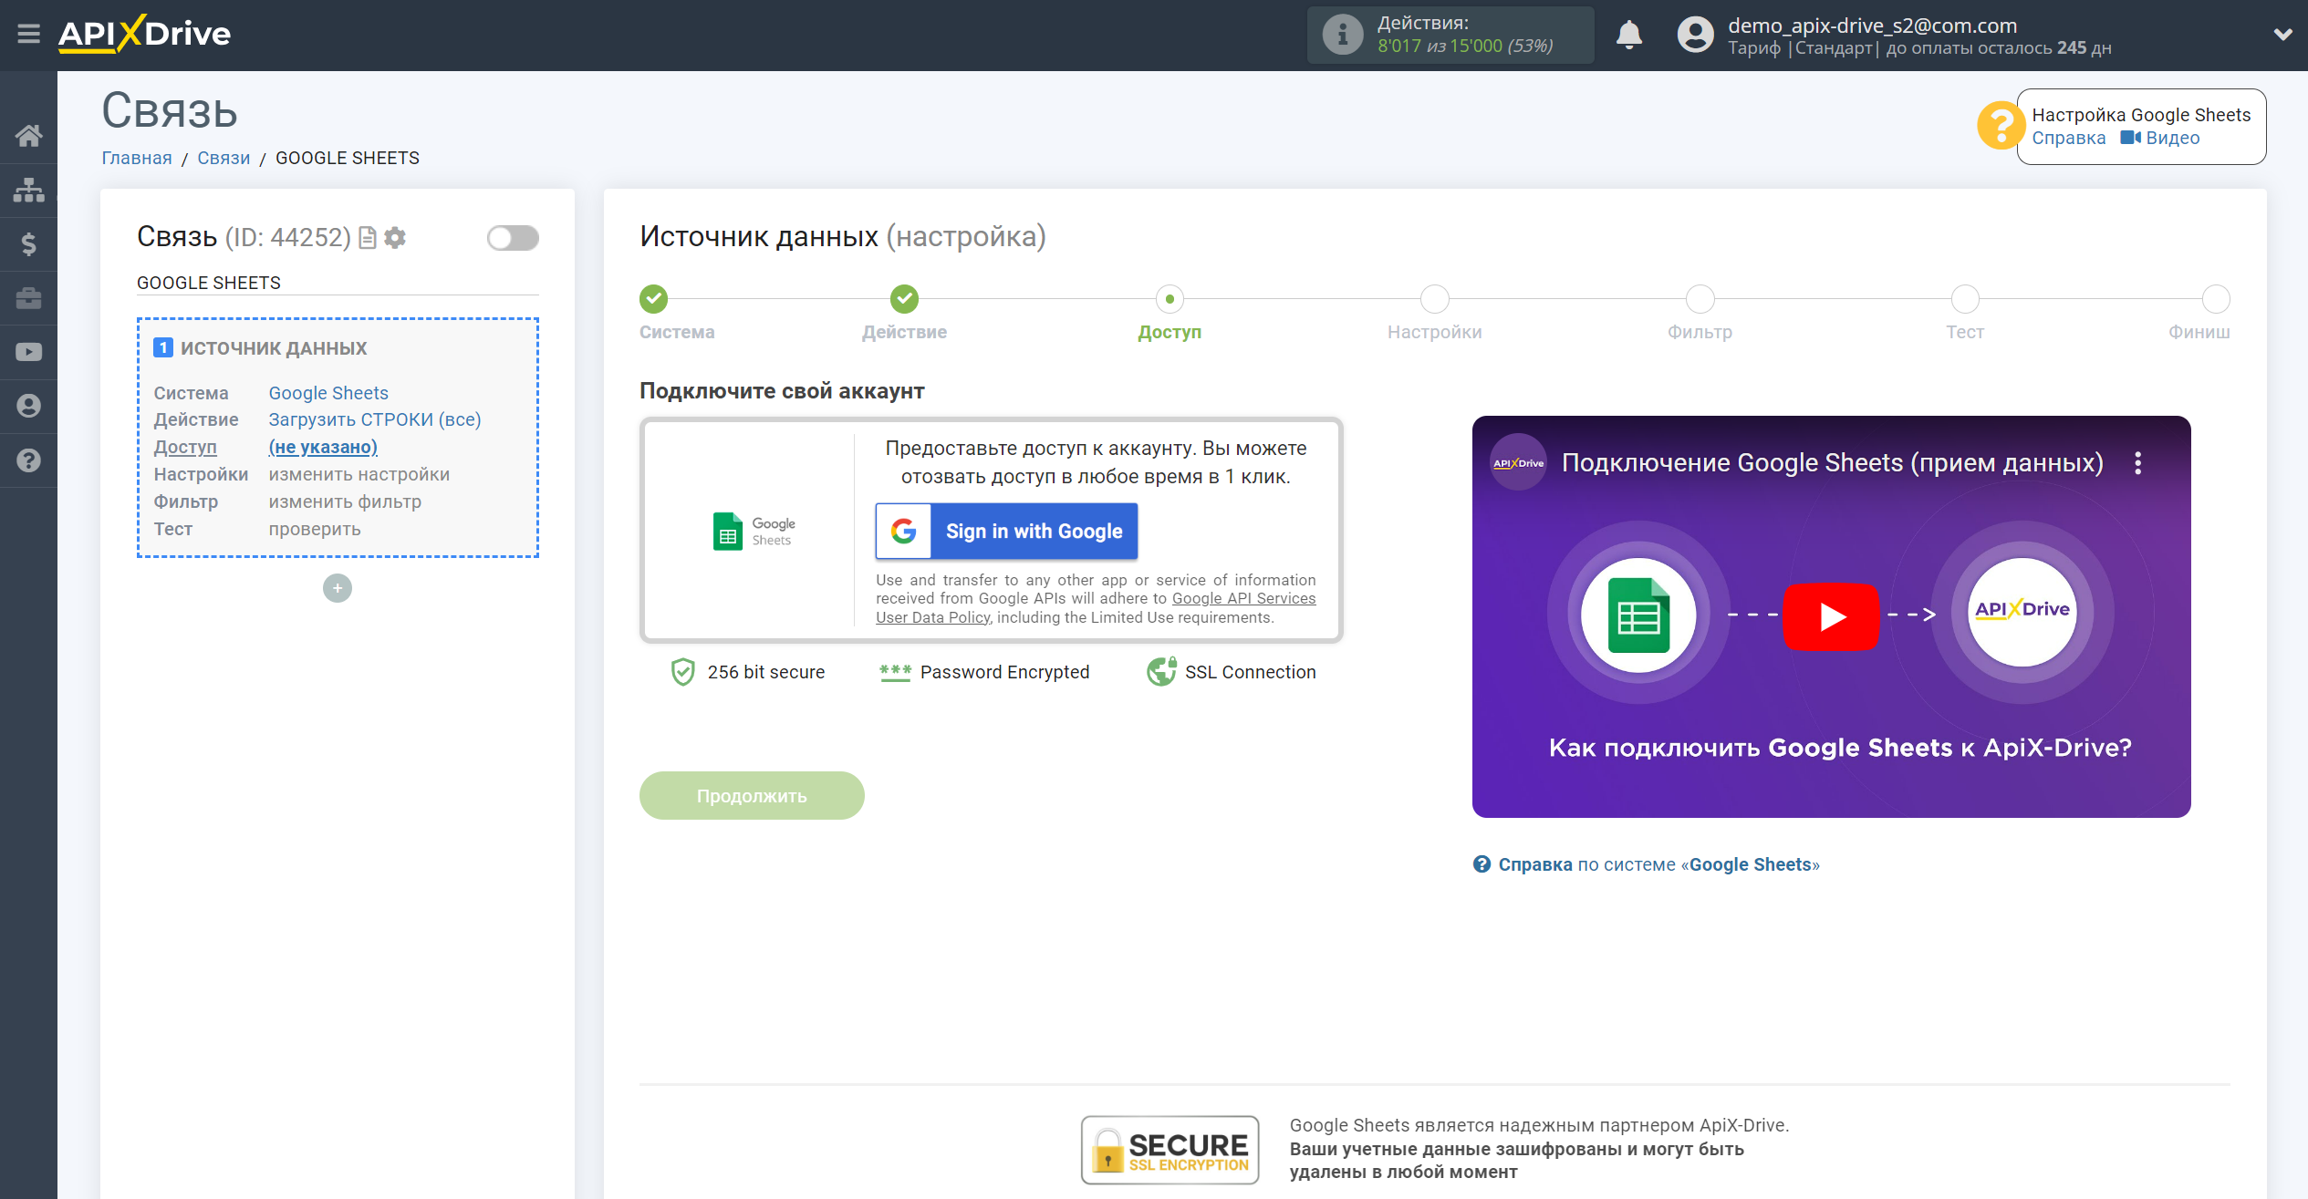Click the copy document icon next to connection ID

click(368, 238)
